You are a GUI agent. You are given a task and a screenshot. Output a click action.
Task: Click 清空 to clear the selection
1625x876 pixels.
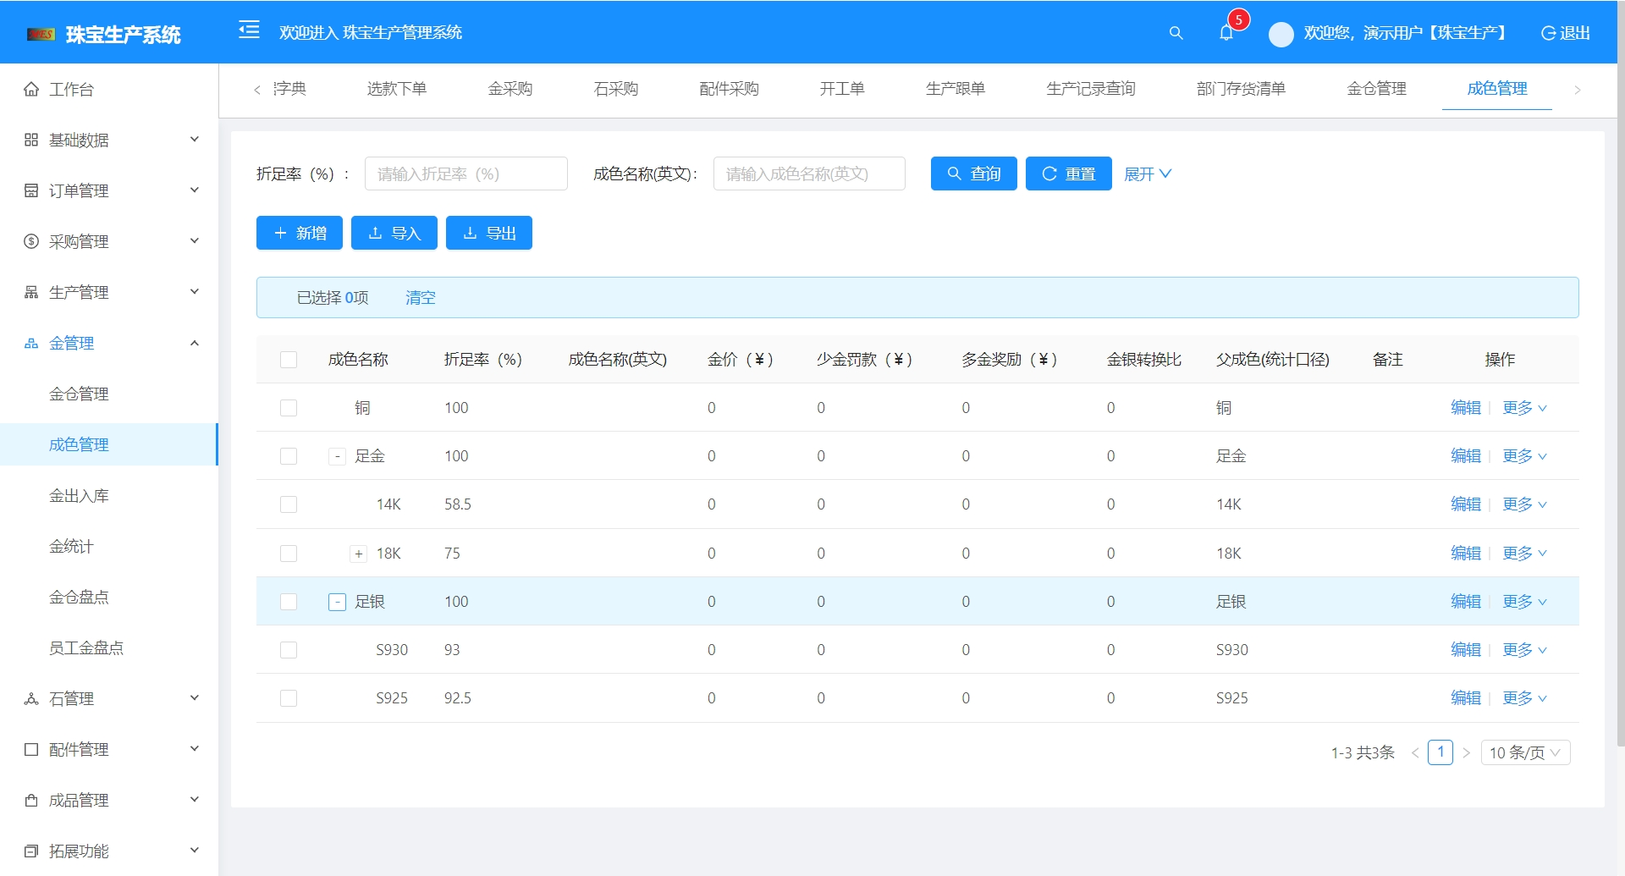click(421, 297)
